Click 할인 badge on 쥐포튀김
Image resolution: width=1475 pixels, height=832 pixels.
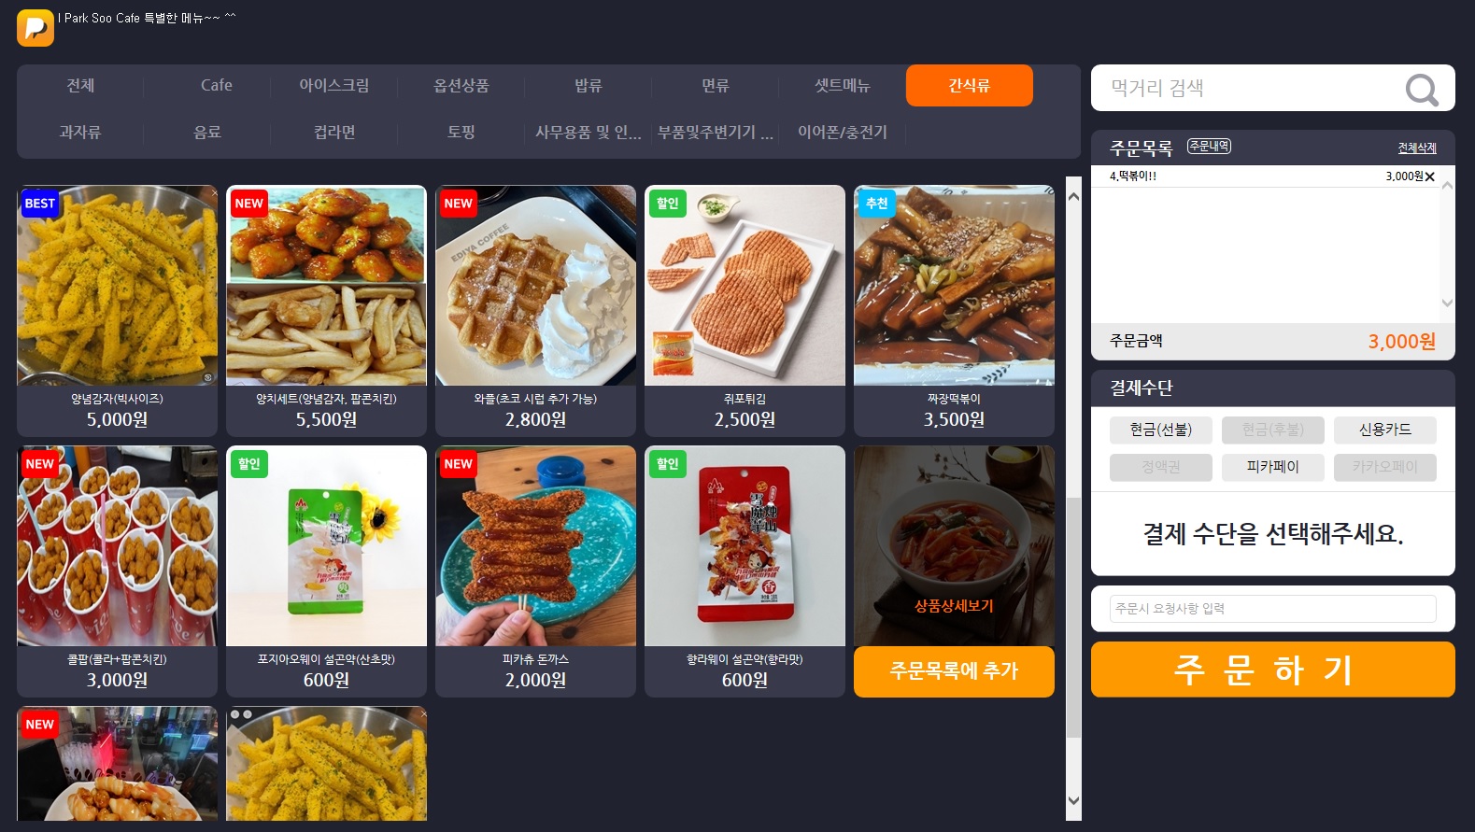667,204
